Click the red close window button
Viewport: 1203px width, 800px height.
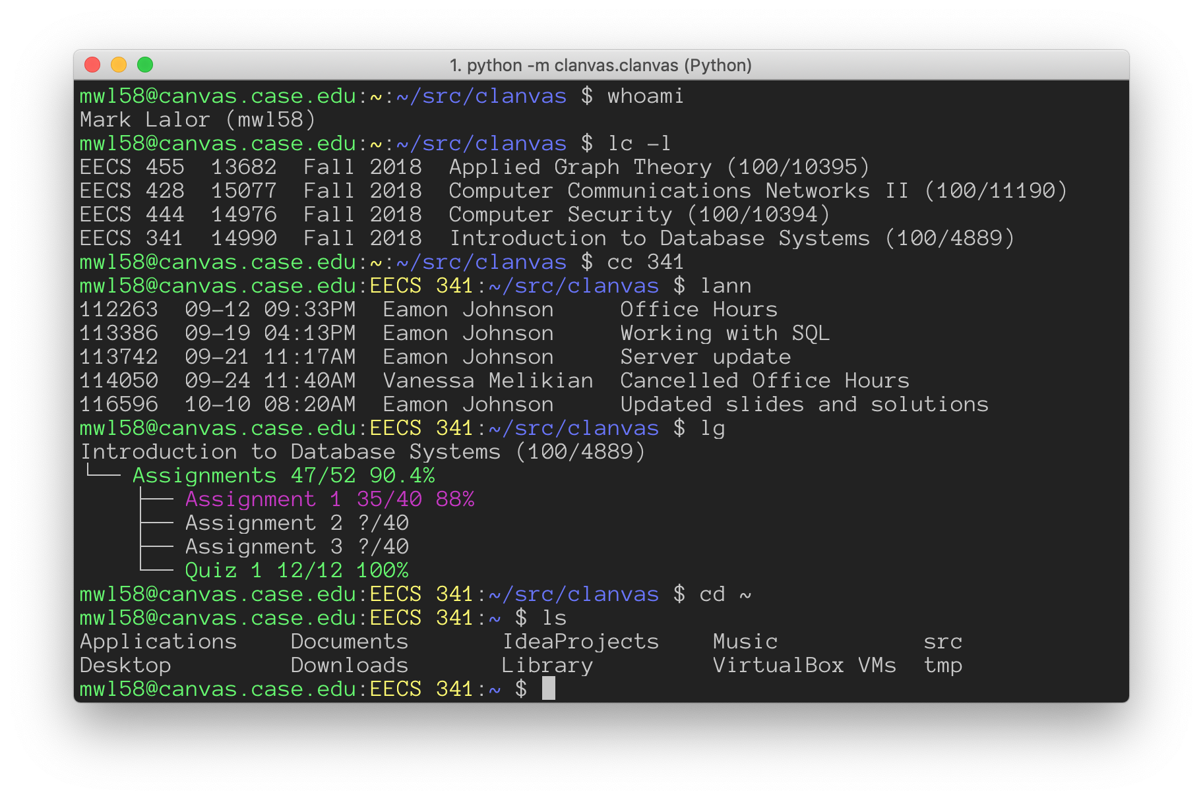click(x=92, y=65)
